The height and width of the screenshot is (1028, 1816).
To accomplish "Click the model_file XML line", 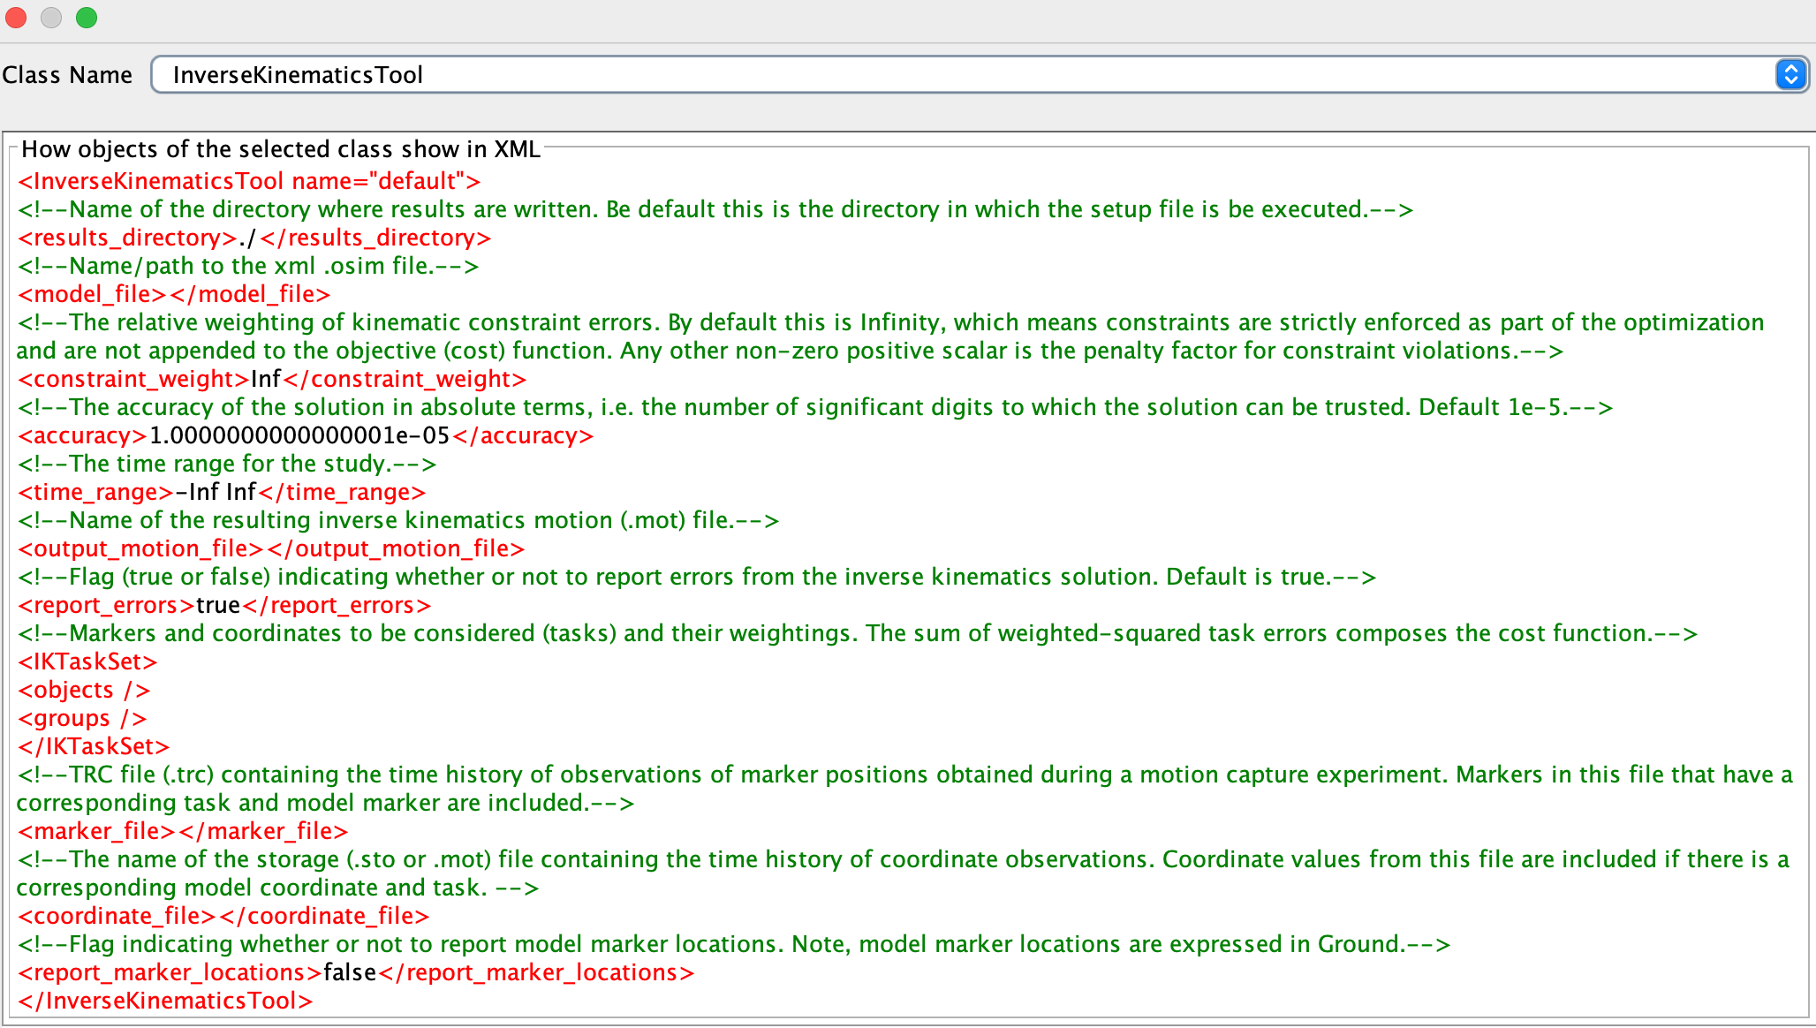I will [x=174, y=294].
